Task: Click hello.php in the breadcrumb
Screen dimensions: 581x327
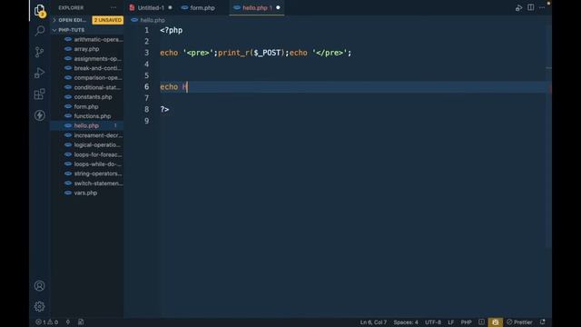Action: click(153, 20)
